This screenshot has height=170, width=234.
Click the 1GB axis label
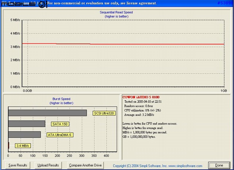click(x=224, y=91)
